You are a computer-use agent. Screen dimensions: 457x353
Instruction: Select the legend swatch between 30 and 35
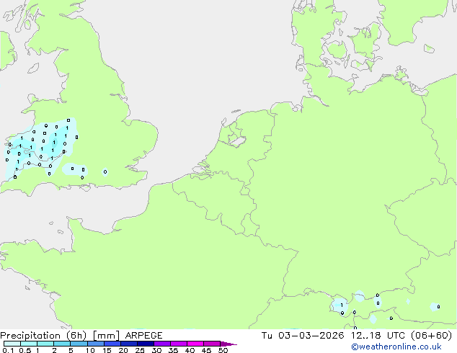[163, 344]
